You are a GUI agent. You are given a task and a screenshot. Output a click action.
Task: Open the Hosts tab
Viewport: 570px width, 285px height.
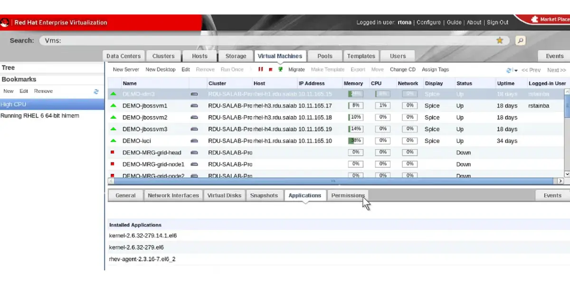(x=199, y=56)
